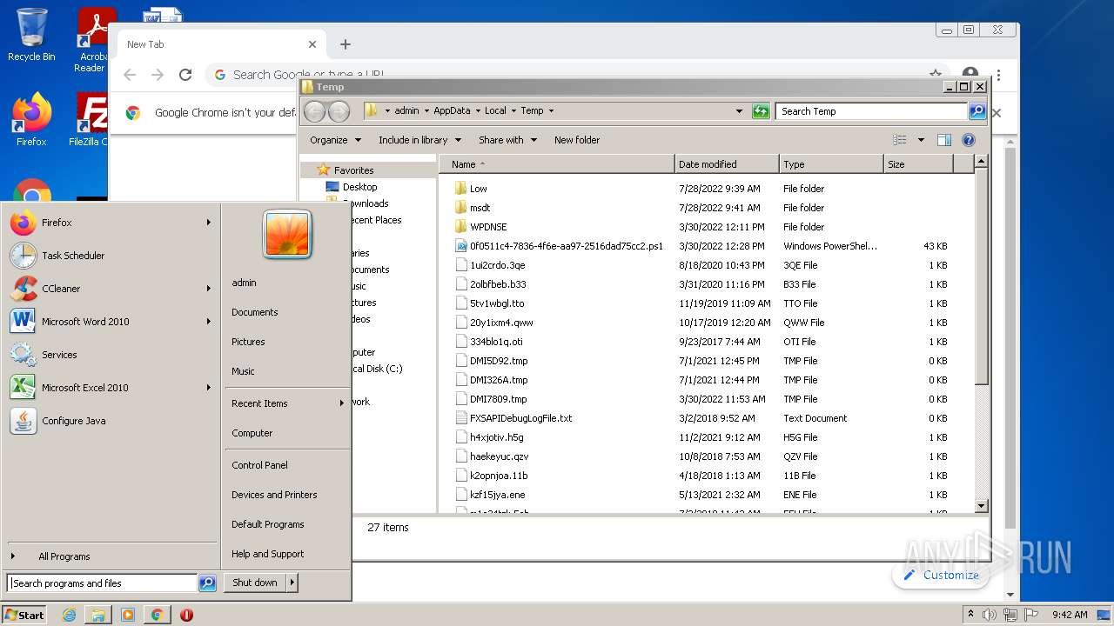Click taskbar clock showing 9:42 AM
Image resolution: width=1114 pixels, height=626 pixels.
pos(1070,615)
